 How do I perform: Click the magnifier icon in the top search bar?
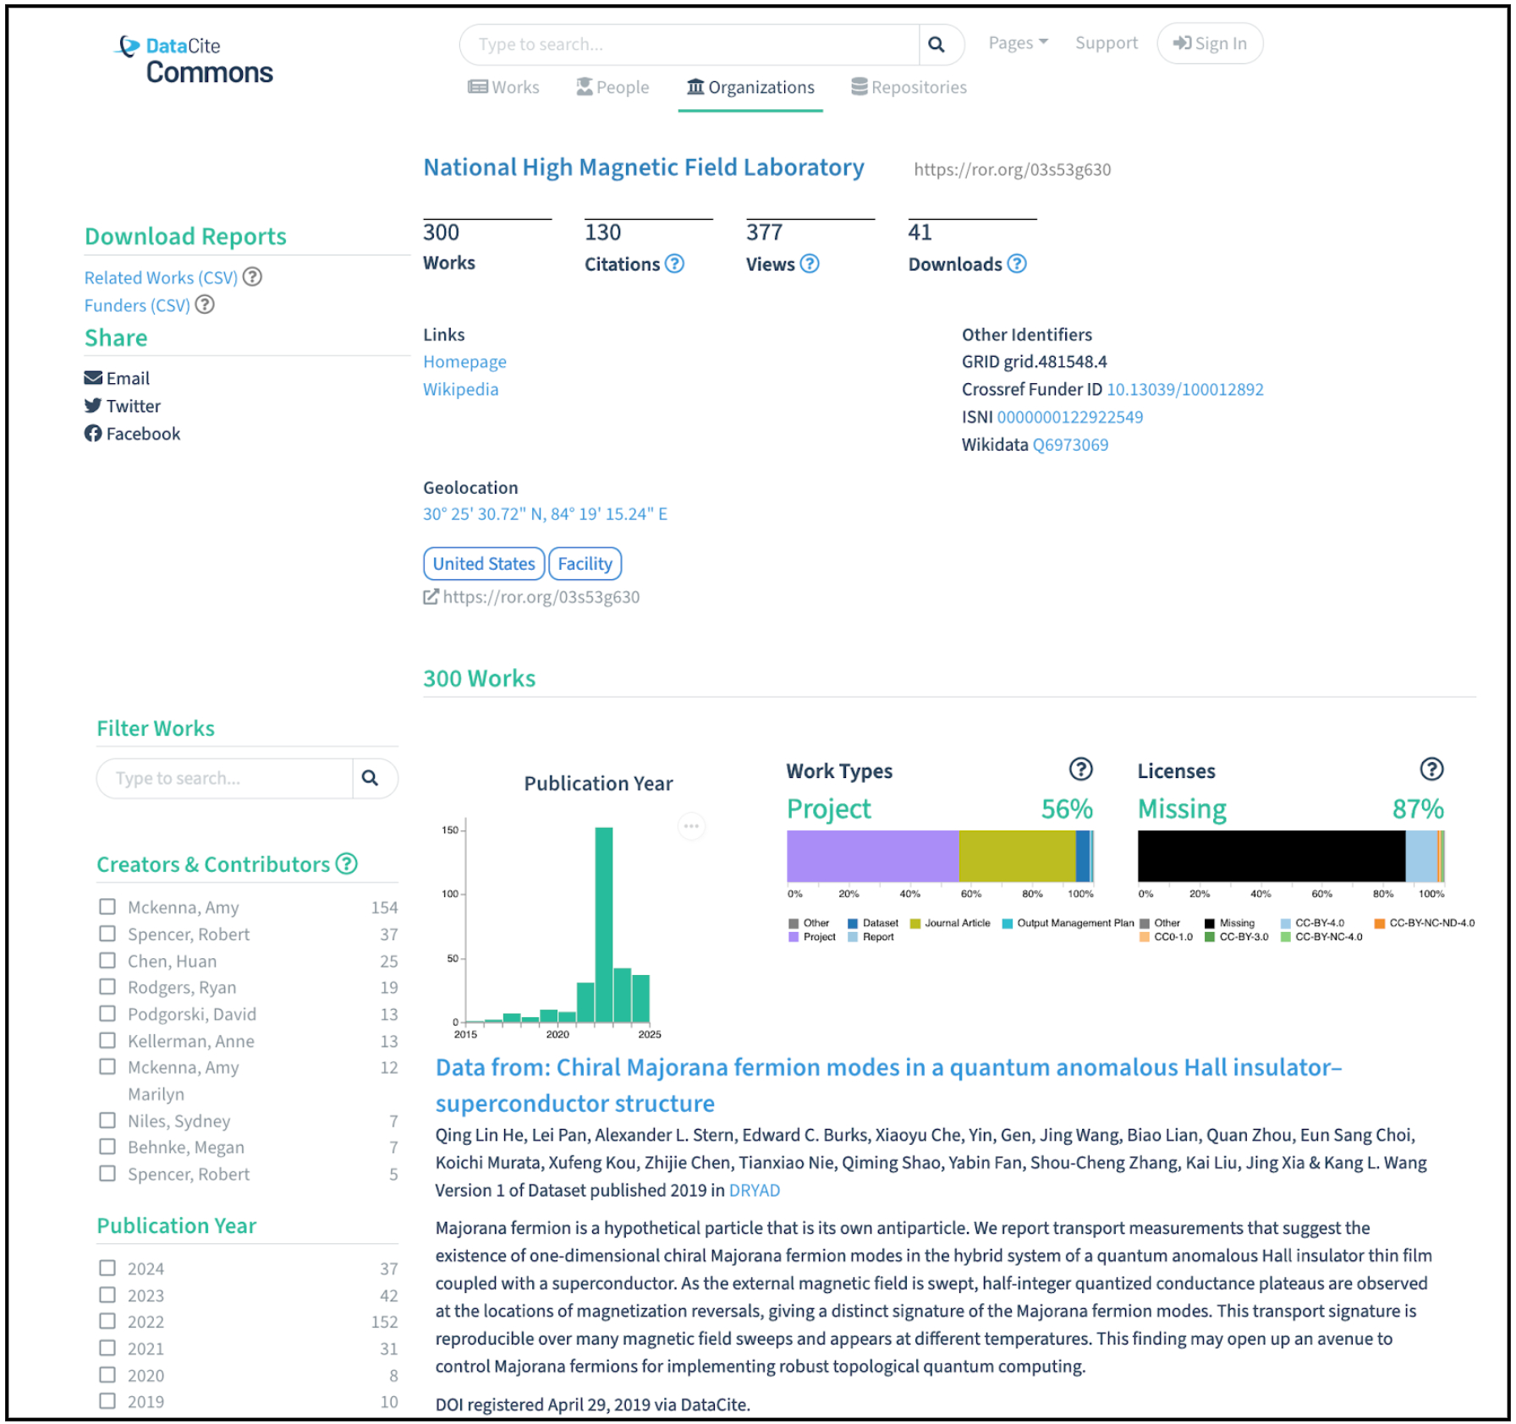pyautogui.click(x=936, y=45)
